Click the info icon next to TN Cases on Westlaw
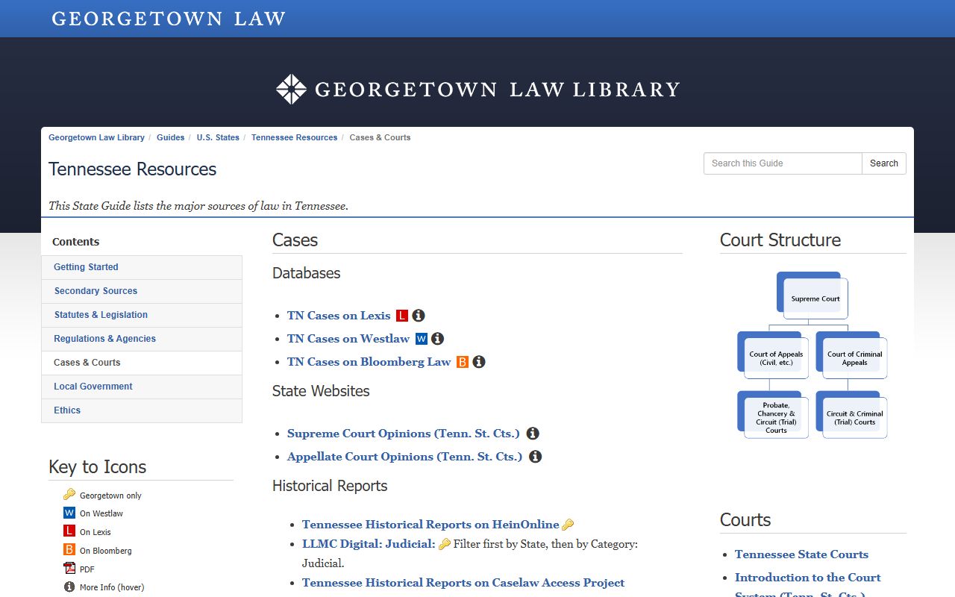The image size is (955, 597). [x=438, y=339]
